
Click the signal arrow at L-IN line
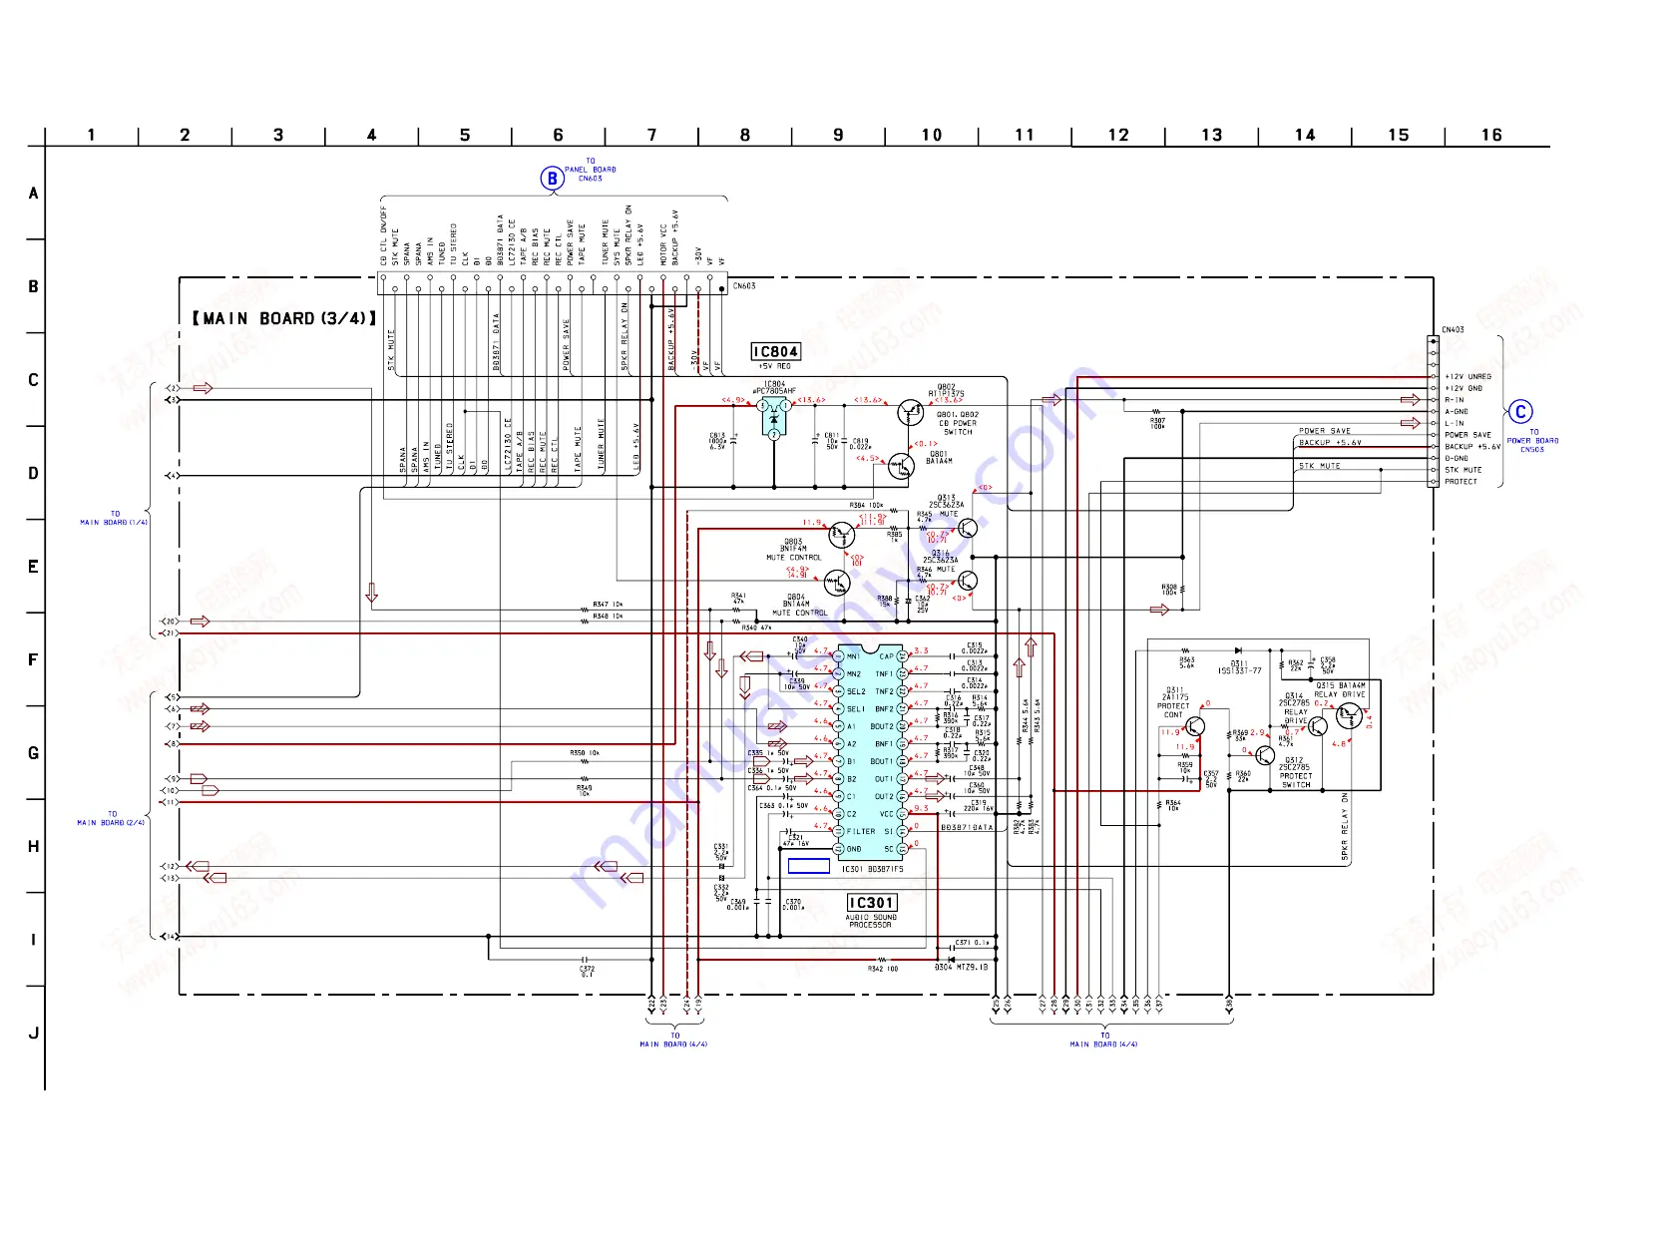(1410, 423)
